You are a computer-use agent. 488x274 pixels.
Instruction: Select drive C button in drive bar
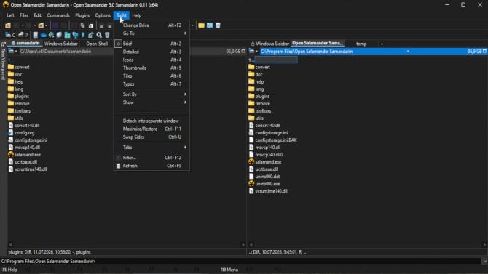(10, 35)
